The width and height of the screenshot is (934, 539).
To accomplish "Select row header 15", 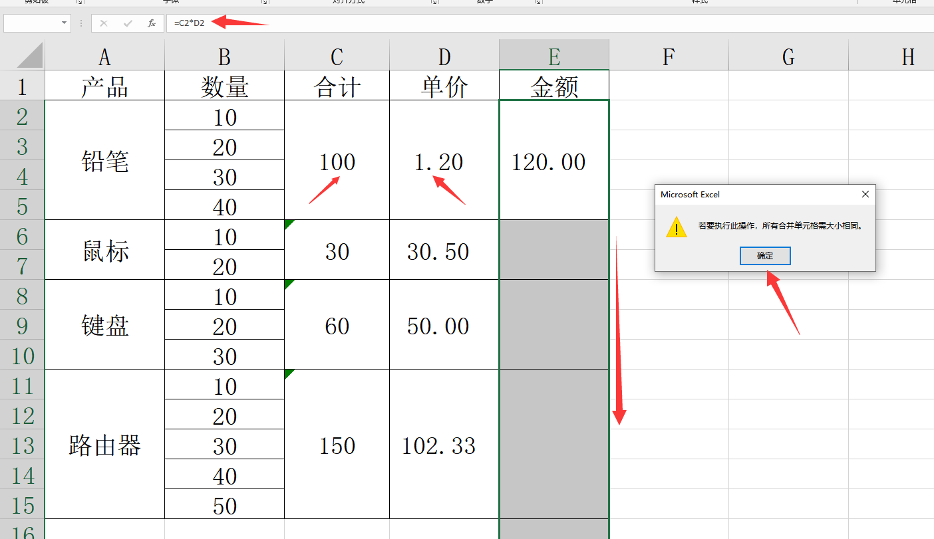I will tap(22, 504).
